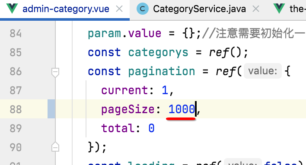Click the Java class icon on CategoryService tab
The width and height of the screenshot is (306, 165).
pos(143,9)
